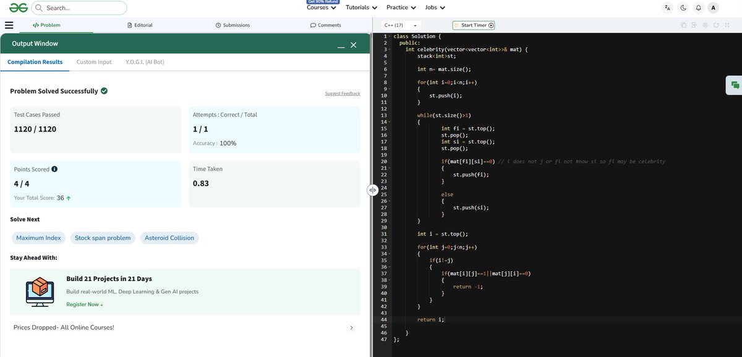Expand the Prices Dropped chevron arrow
This screenshot has width=742, height=357.
(352, 327)
